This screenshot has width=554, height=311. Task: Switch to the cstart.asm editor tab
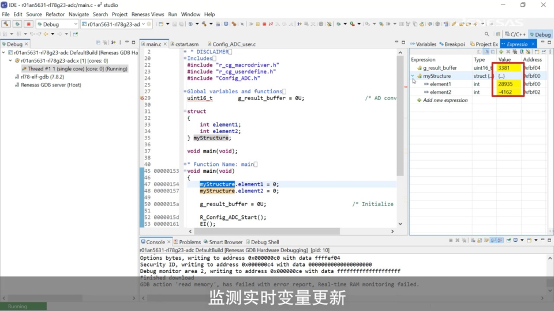pos(185,44)
